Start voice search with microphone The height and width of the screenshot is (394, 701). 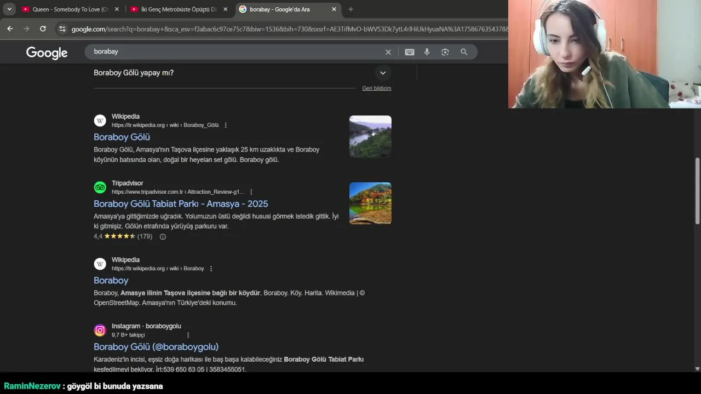point(427,52)
